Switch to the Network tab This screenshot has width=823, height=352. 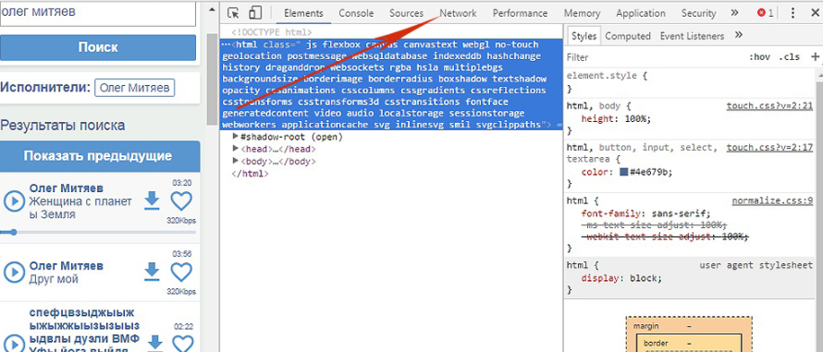459,14
